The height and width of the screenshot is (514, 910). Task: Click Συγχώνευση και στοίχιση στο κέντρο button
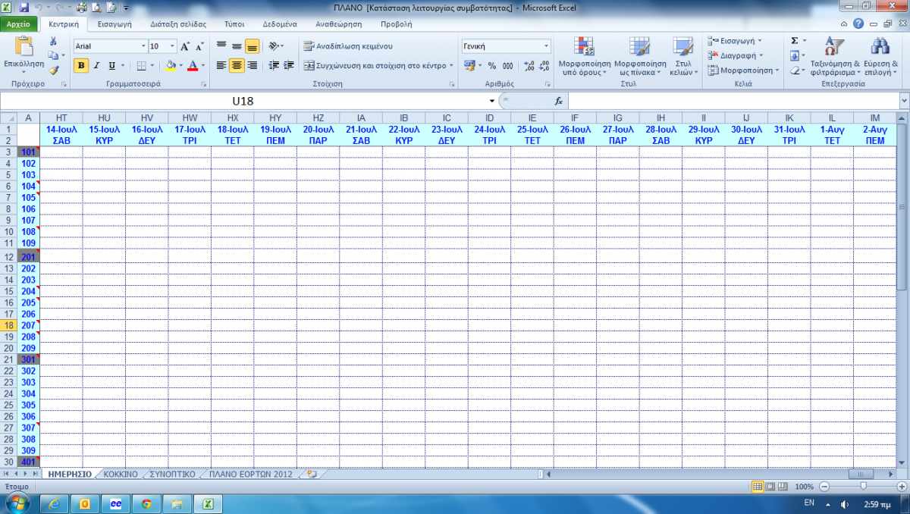[378, 65]
